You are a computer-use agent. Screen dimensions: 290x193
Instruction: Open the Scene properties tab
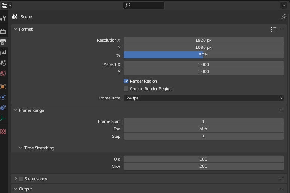coord(3,63)
